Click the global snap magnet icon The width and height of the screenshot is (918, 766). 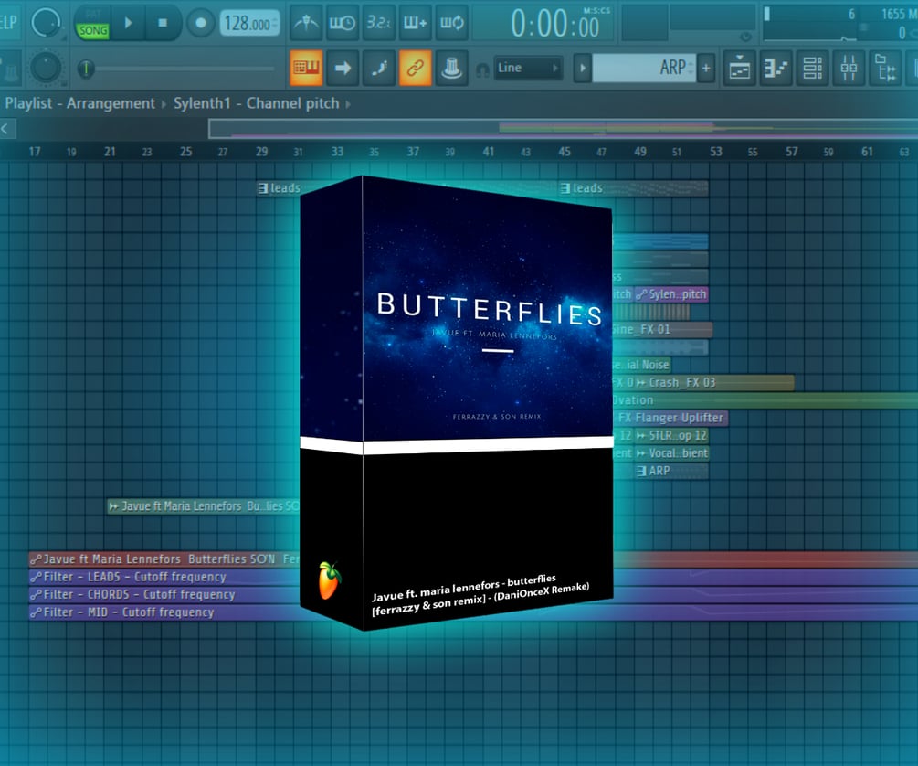point(482,69)
